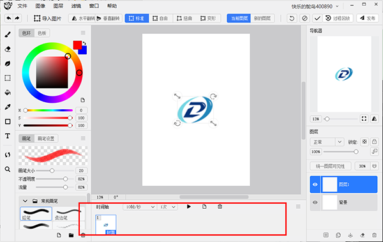The height and width of the screenshot is (242, 383).
Task: Open the 10帧/秒 frame rate dropdown
Action: [x=139, y=207]
